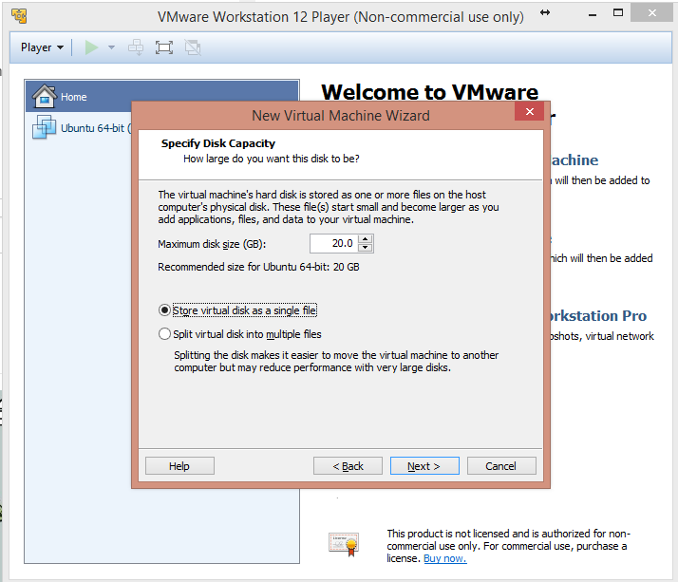This screenshot has width=678, height=582.
Task: Select Split virtual disk into multiple files
Action: (x=240, y=334)
